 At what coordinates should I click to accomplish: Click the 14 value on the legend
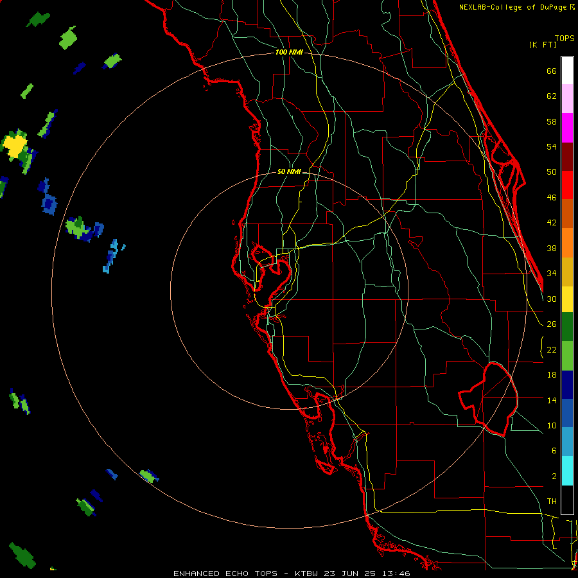tap(552, 400)
